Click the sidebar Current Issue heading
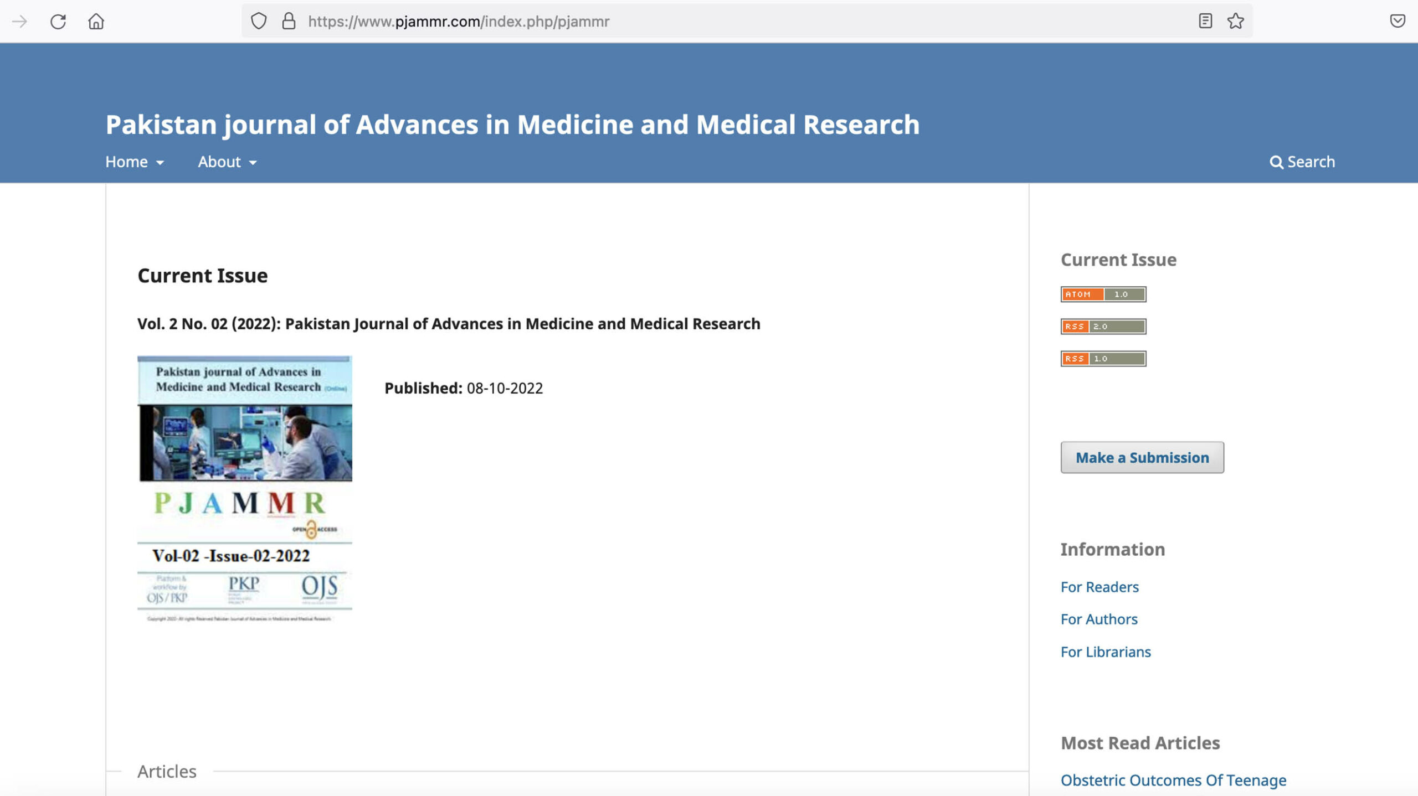The image size is (1418, 796). tap(1118, 260)
